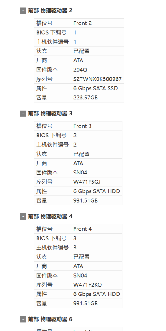Click firmware version 204Q cell

97,70
